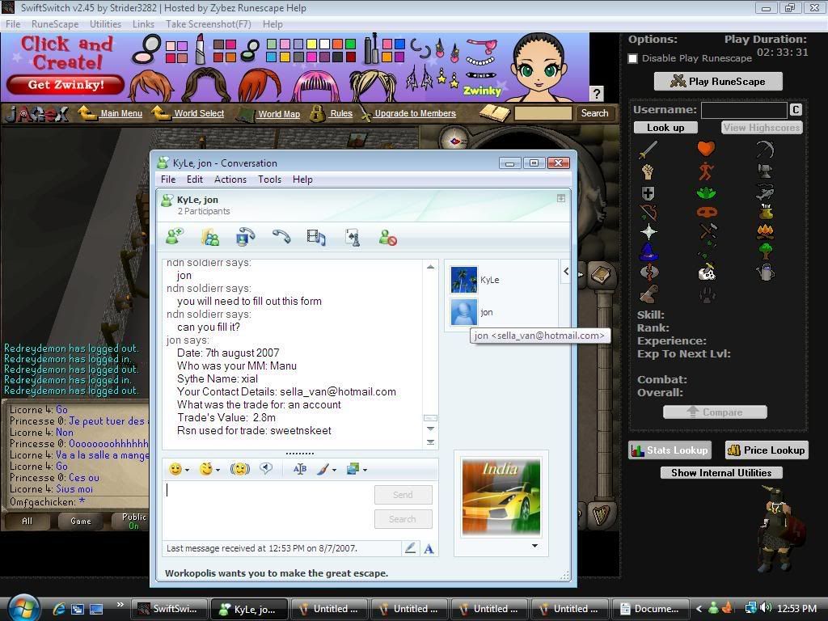
Task: Open the conversation Actions menu
Action: pos(230,180)
